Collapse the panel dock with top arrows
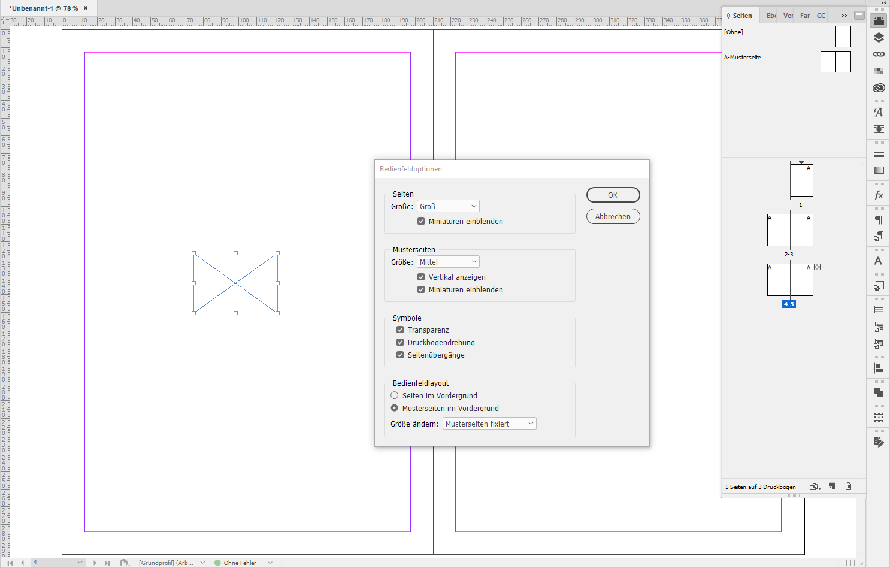The width and height of the screenshot is (890, 568). tap(883, 3)
